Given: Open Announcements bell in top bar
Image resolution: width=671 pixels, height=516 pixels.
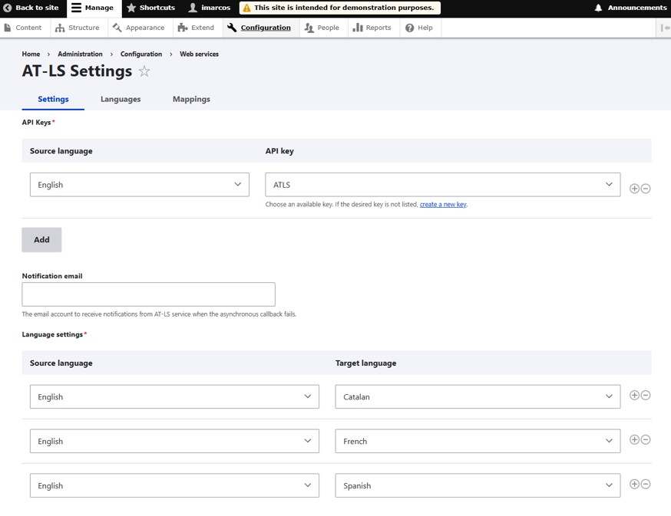Looking at the screenshot, I should coord(630,8).
